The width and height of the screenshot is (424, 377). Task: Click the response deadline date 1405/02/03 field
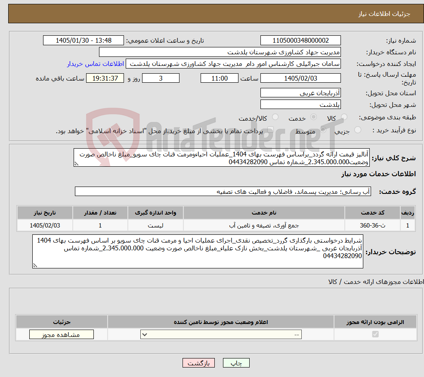(300, 78)
